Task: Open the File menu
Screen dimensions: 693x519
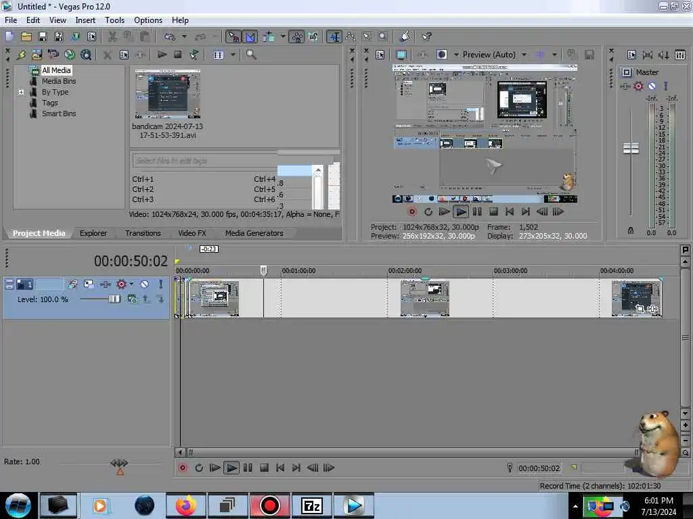Action: (x=11, y=20)
